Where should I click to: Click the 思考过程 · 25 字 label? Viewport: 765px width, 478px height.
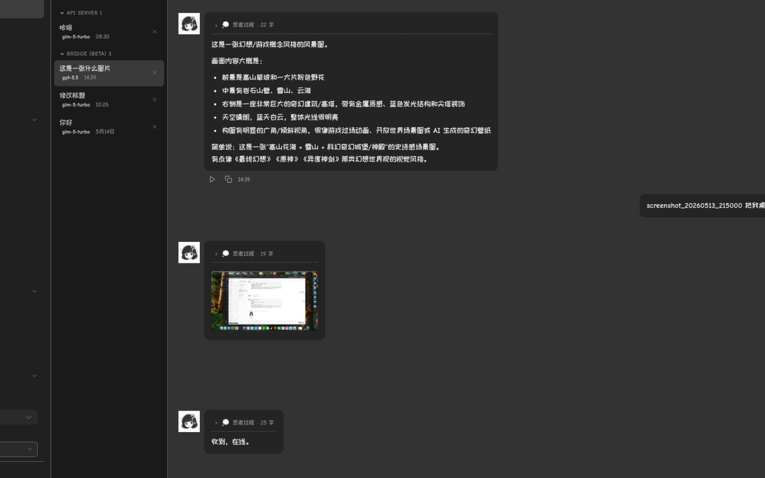(x=253, y=423)
